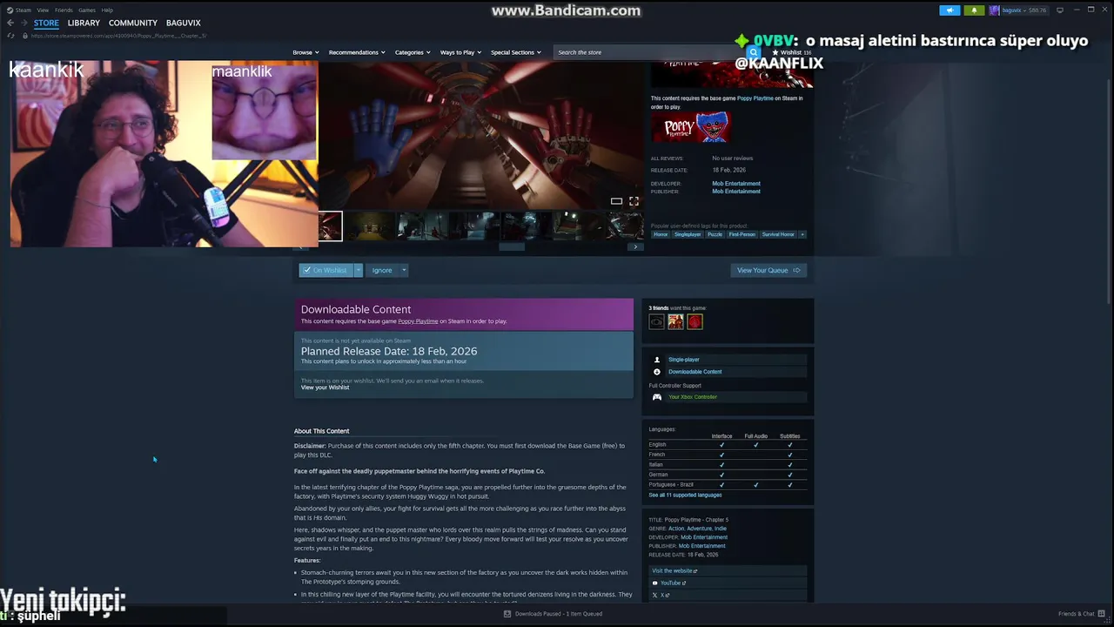Open the On Wishlist dropdown arrow
The image size is (1114, 627).
point(358,270)
